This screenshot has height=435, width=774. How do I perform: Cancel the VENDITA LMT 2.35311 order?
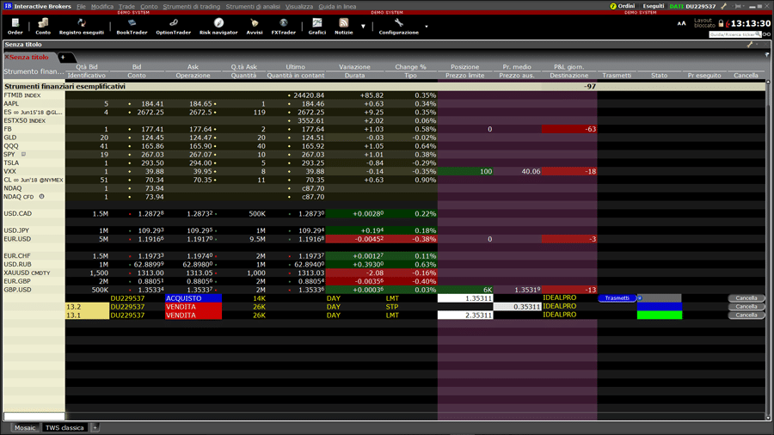click(x=746, y=315)
